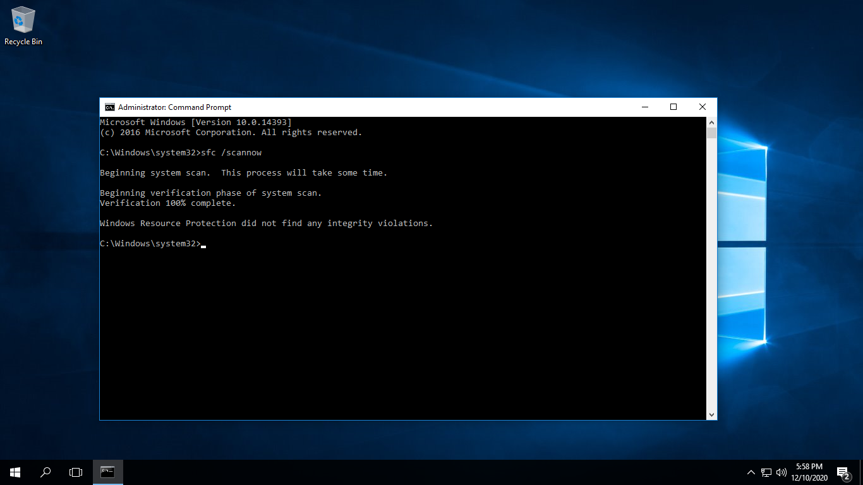Maximize the Command Prompt window

(673, 107)
